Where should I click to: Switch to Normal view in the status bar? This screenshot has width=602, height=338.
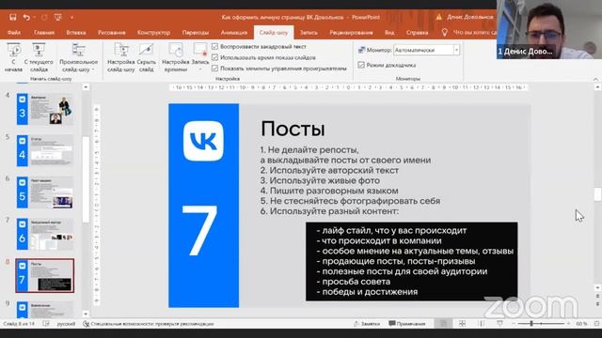(x=443, y=324)
